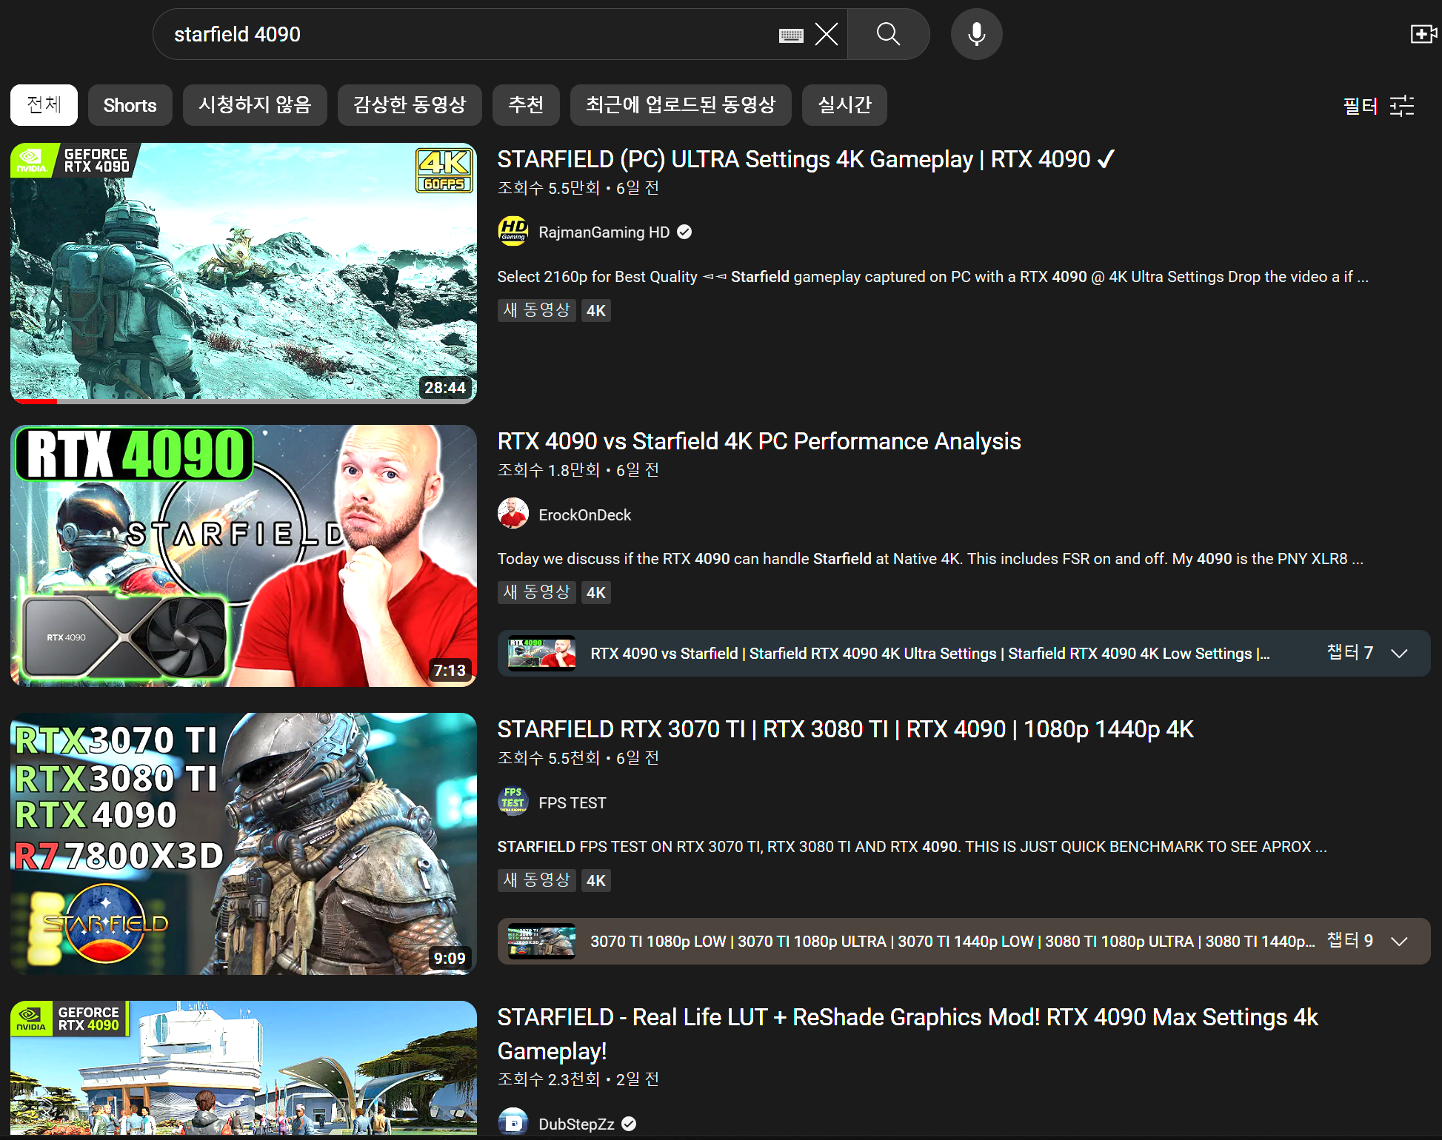Open the FPS TEST channel name link
The height and width of the screenshot is (1140, 1442).
[x=572, y=802]
